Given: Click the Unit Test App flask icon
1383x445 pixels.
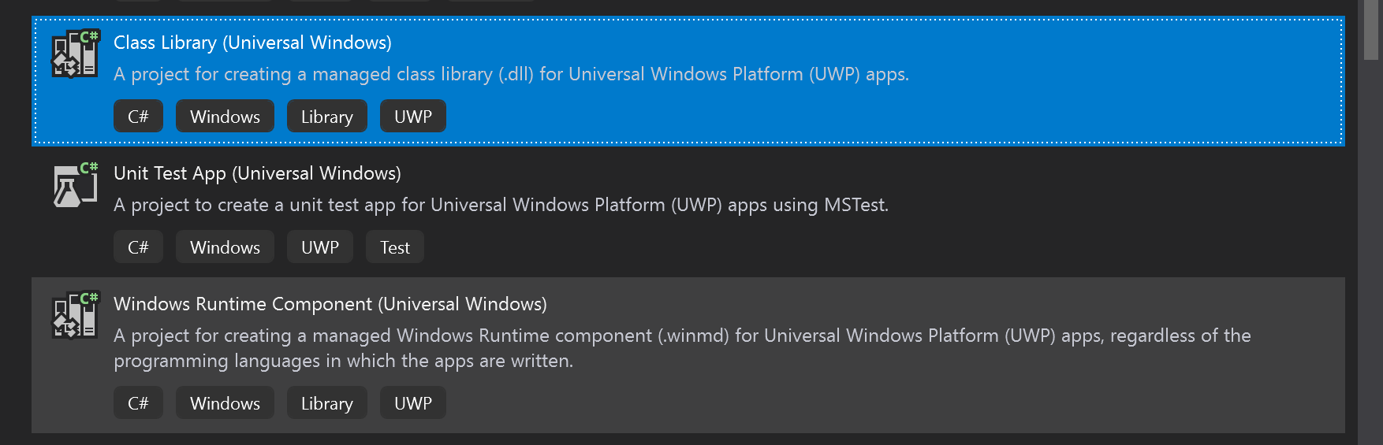Looking at the screenshot, I should (x=75, y=184).
